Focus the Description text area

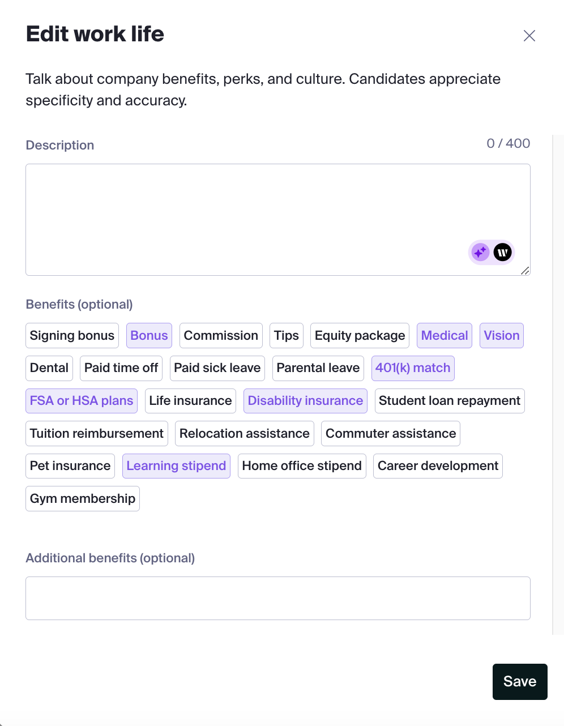point(278,220)
